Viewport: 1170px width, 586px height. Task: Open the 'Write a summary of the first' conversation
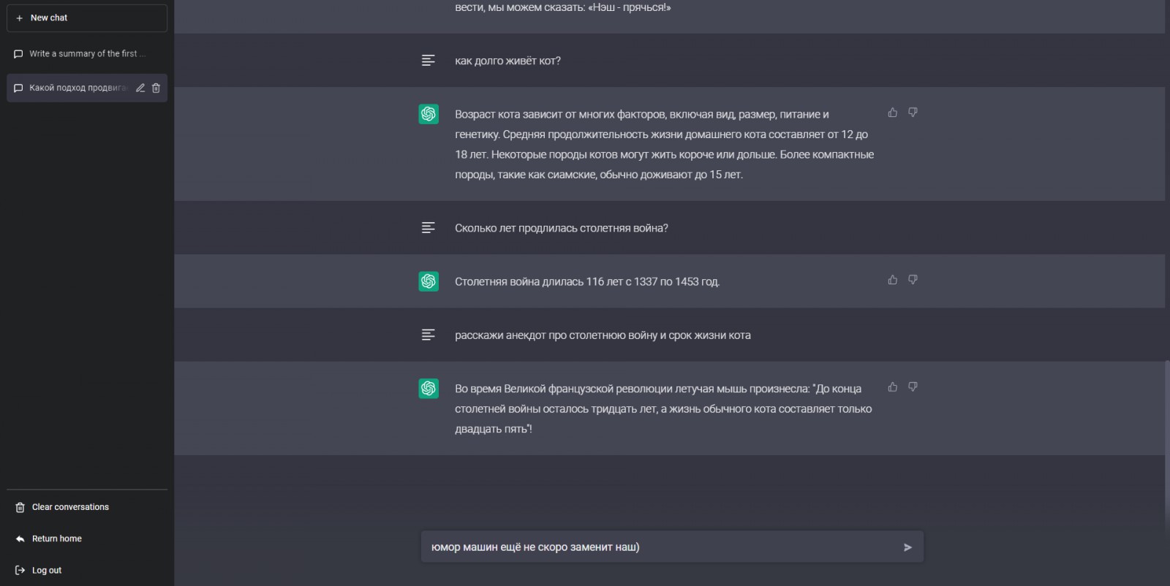point(86,53)
